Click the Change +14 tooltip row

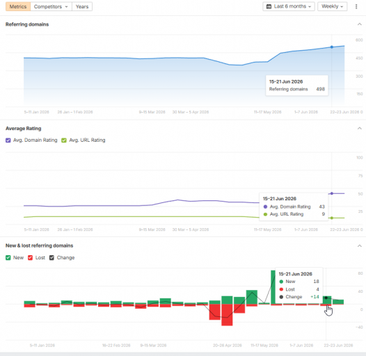299,297
